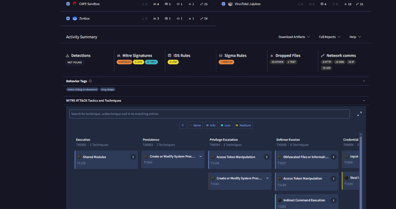
Task: Uncheck the VirusTotal Jujubox checkbox
Action: (x=223, y=4)
